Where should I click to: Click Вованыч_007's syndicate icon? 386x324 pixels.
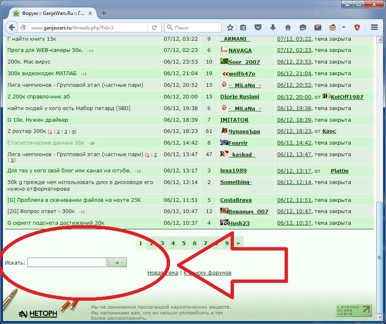click(224, 211)
